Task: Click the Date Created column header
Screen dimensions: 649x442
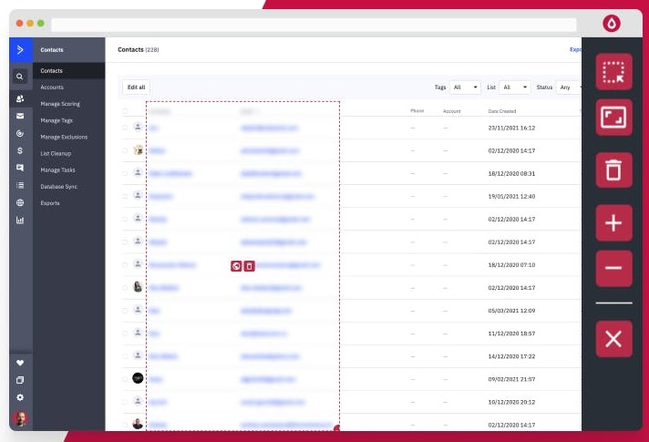Action: 502,111
